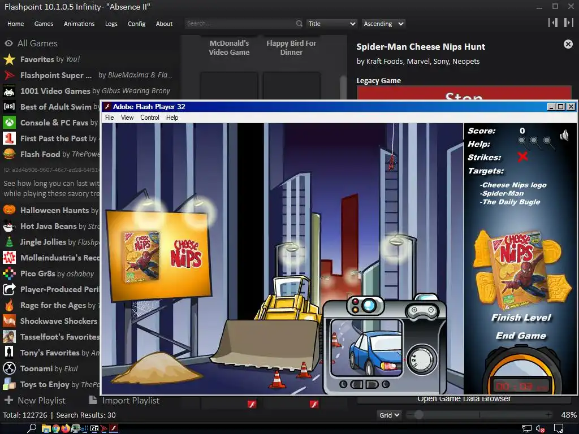Open the About tab
This screenshot has height=434, width=579.
pyautogui.click(x=164, y=24)
